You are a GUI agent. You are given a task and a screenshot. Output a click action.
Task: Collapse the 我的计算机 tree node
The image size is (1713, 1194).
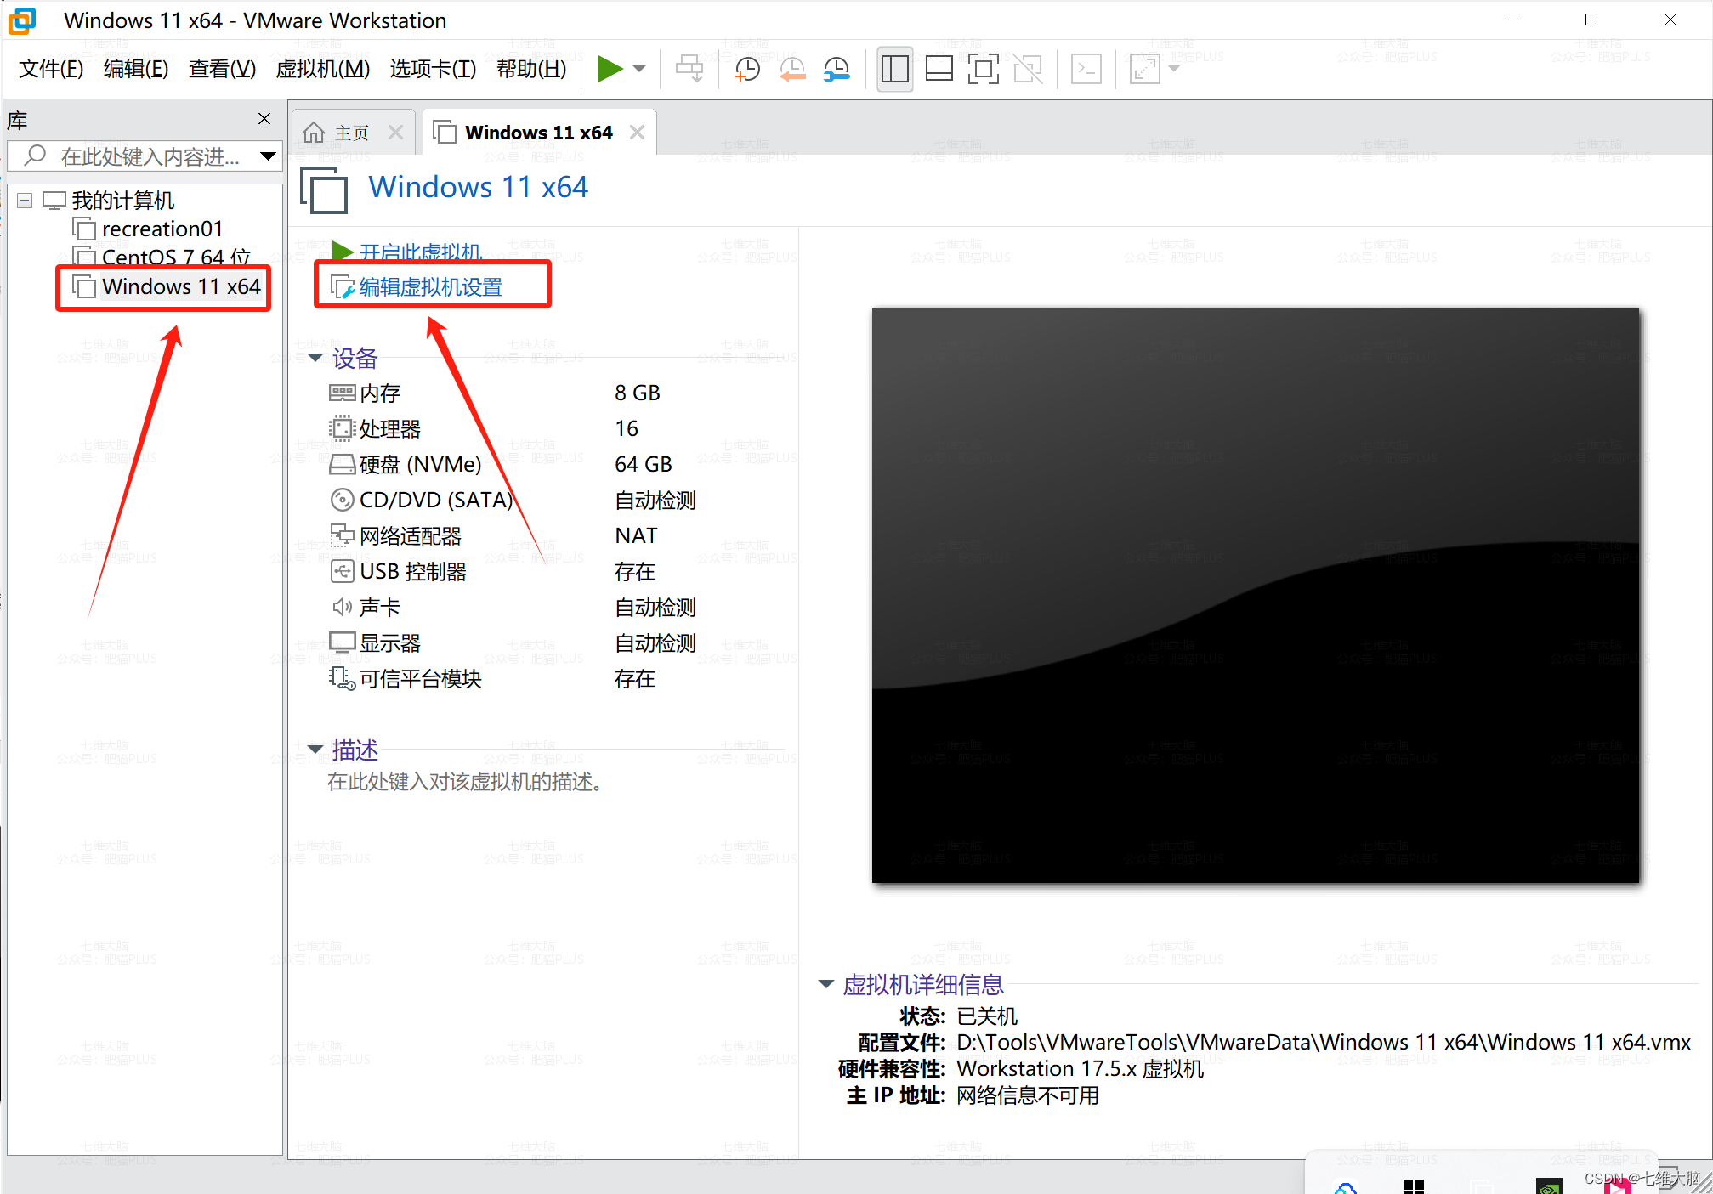click(25, 201)
